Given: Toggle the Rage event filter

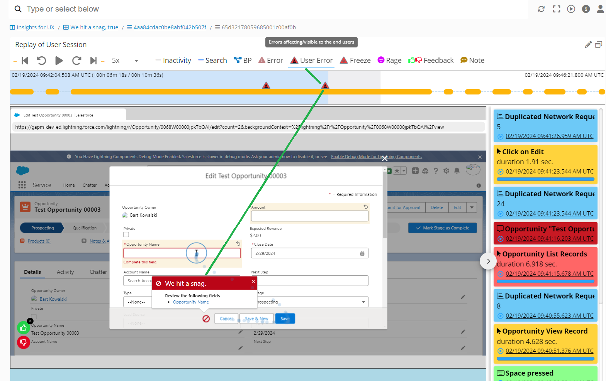Looking at the screenshot, I should point(389,61).
